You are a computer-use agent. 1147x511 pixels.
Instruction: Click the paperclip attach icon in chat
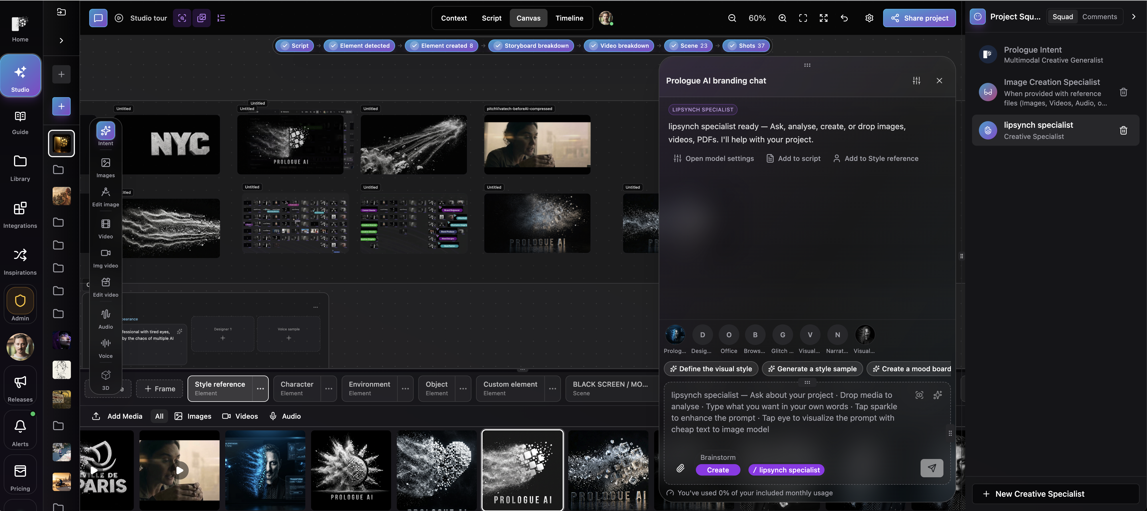[680, 468]
